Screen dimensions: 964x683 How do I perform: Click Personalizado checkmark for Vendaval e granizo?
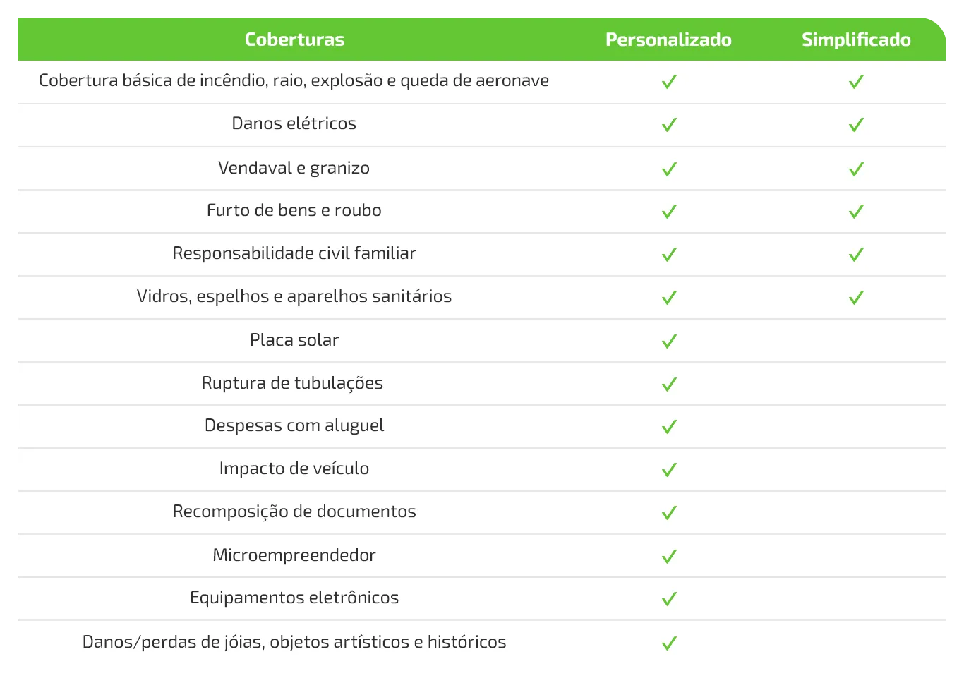(669, 169)
